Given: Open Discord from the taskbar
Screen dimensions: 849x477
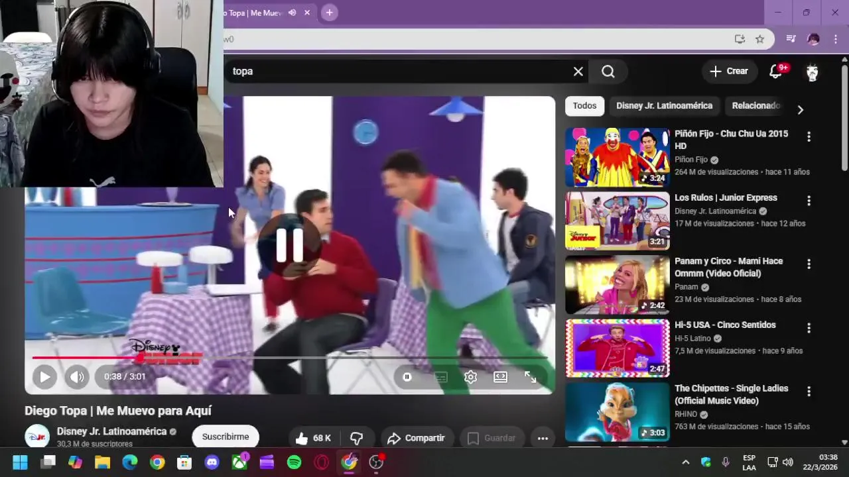Looking at the screenshot, I should [x=212, y=462].
